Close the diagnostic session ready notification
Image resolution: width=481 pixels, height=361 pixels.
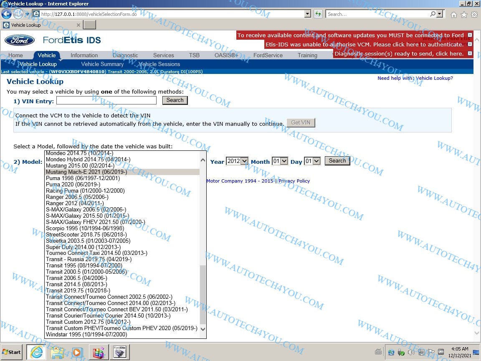coord(470,53)
